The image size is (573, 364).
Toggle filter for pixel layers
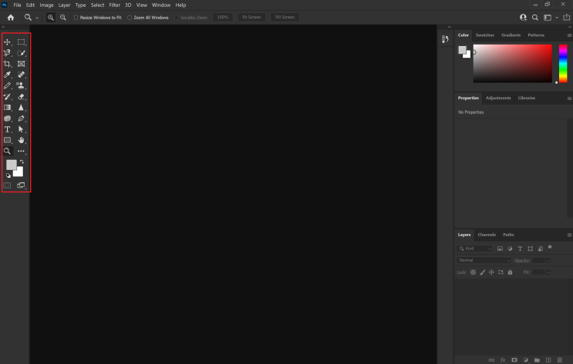500,249
